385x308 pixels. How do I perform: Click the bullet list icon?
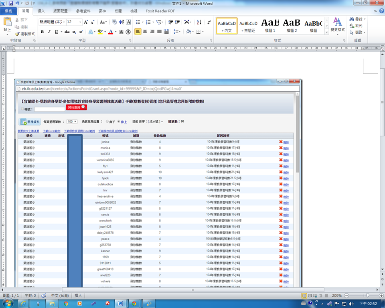(138, 22)
